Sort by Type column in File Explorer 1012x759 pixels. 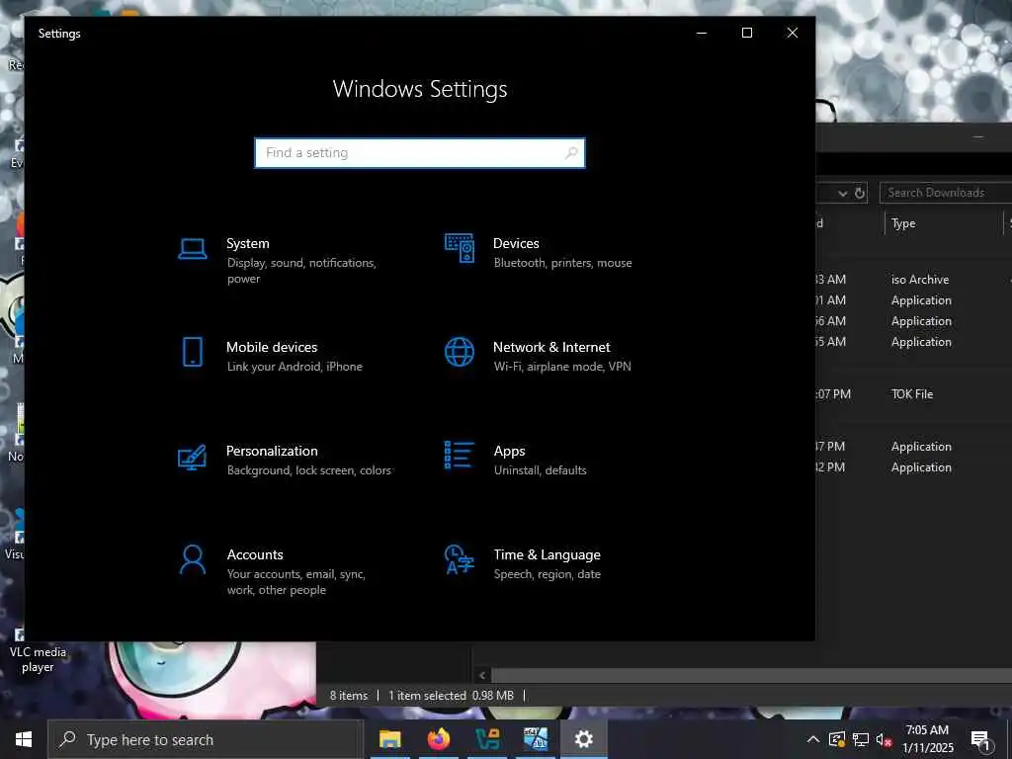click(903, 223)
